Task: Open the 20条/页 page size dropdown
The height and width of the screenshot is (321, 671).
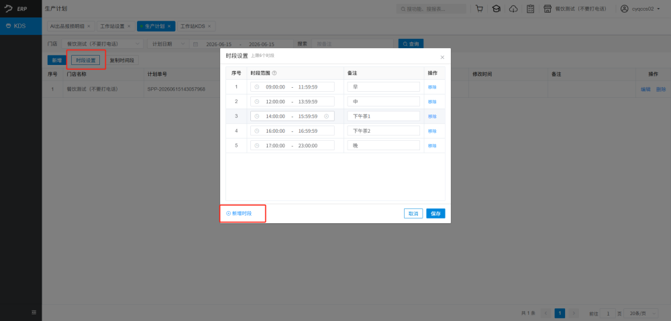Action: [641, 314]
